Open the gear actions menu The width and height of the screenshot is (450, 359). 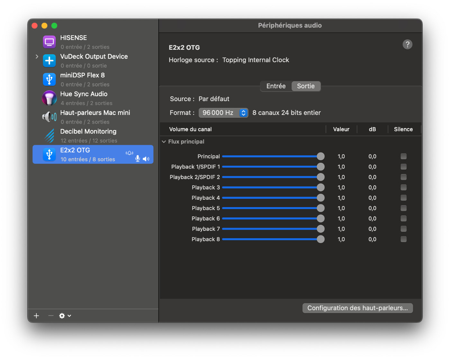(65, 316)
